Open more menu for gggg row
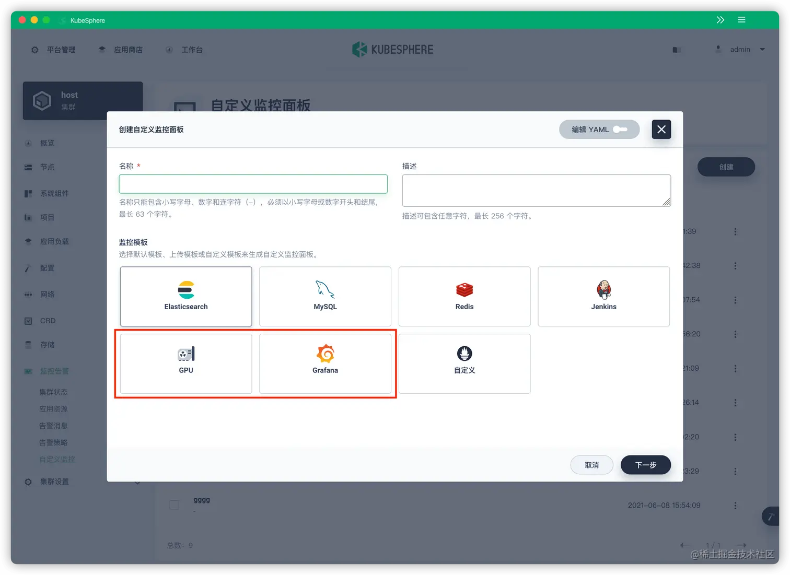Viewport: 790px width, 575px height. pyautogui.click(x=735, y=506)
